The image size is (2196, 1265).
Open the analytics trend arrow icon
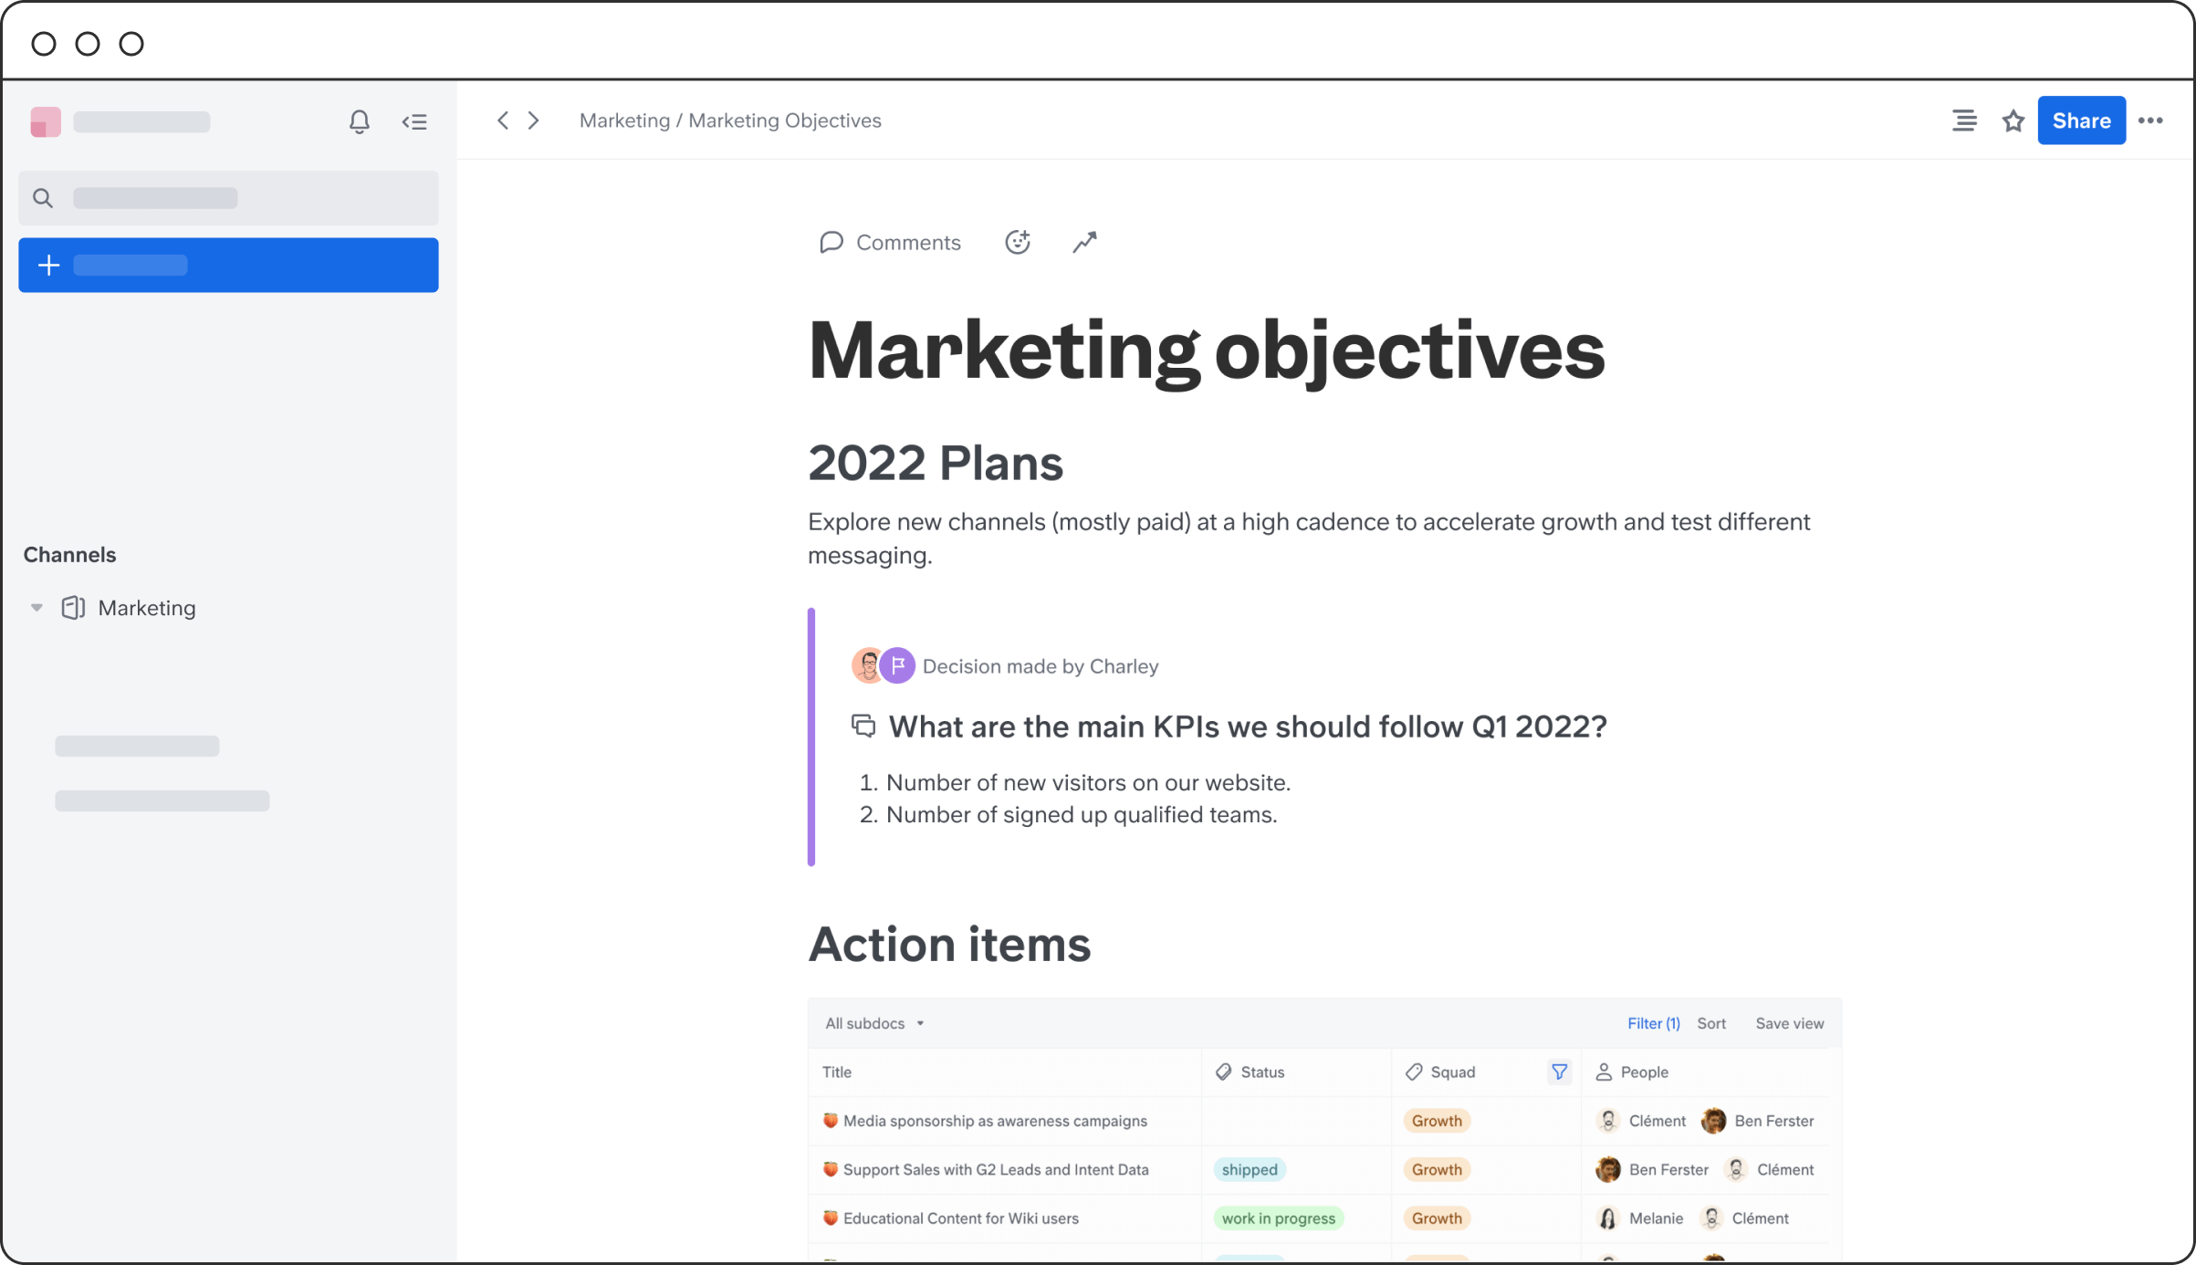click(x=1084, y=242)
